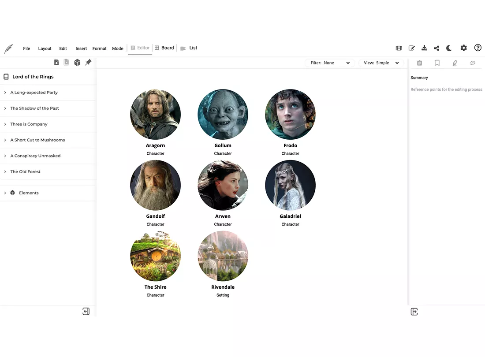Open the Layout menu
485x357 pixels.
coord(45,48)
